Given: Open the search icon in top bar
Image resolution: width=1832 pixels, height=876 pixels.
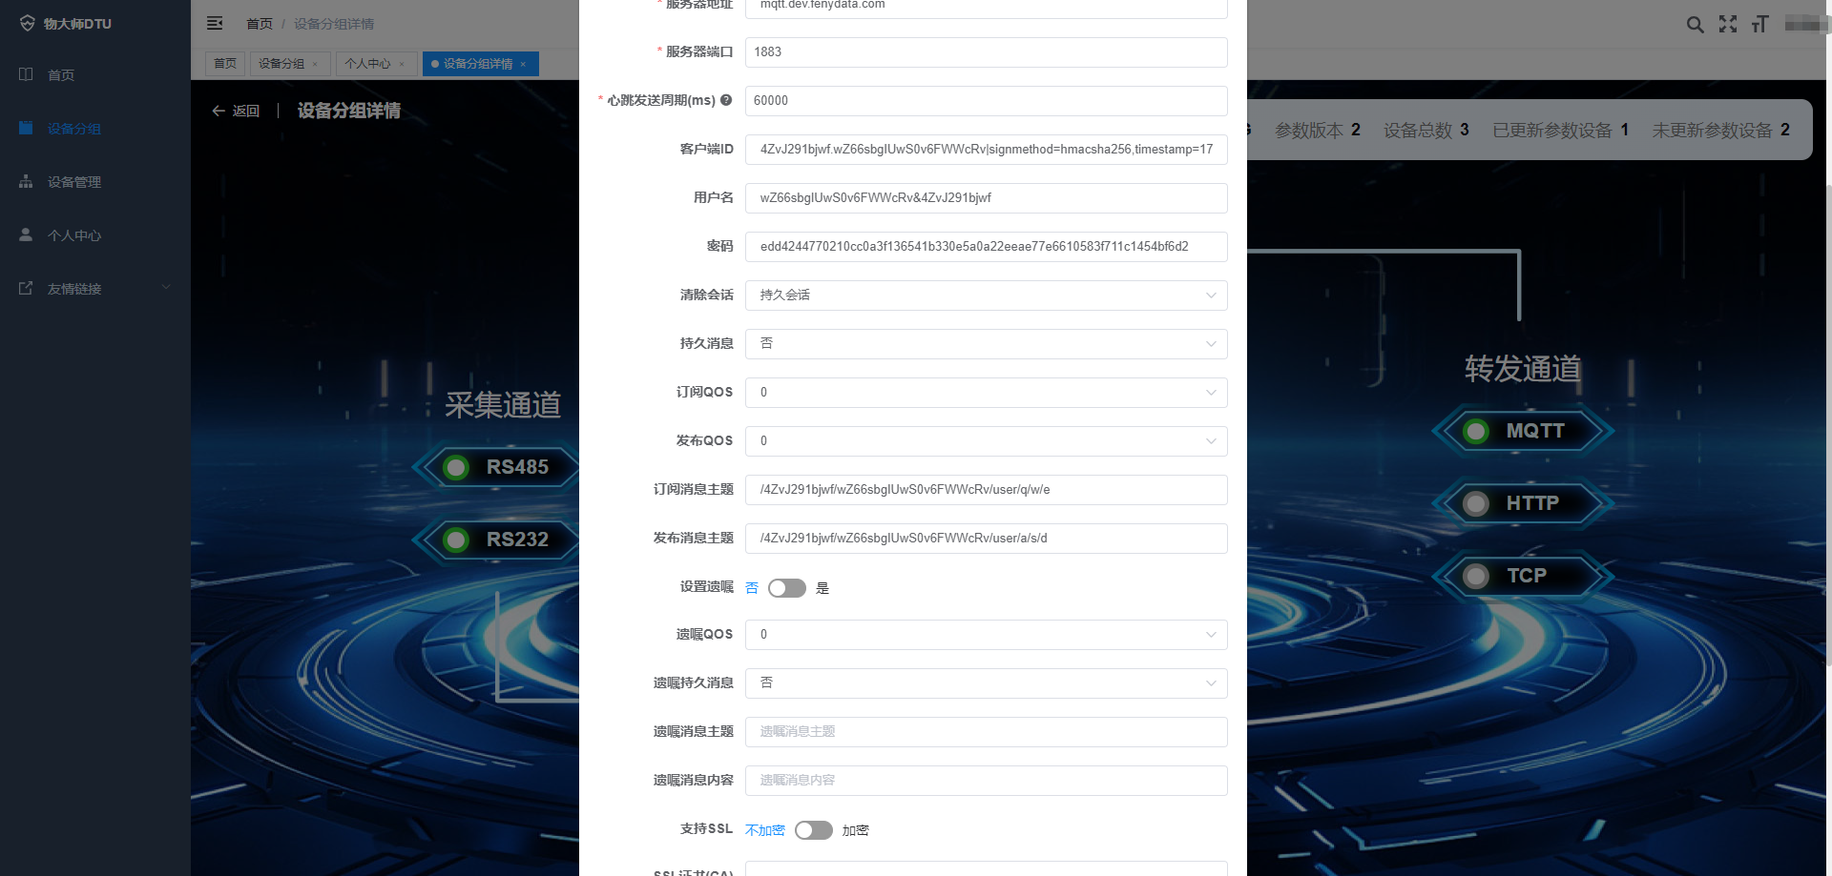Looking at the screenshot, I should pos(1695,25).
